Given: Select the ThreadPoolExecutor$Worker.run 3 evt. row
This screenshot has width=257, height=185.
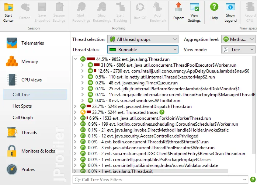Looking at the screenshot, I should [x=147, y=148].
